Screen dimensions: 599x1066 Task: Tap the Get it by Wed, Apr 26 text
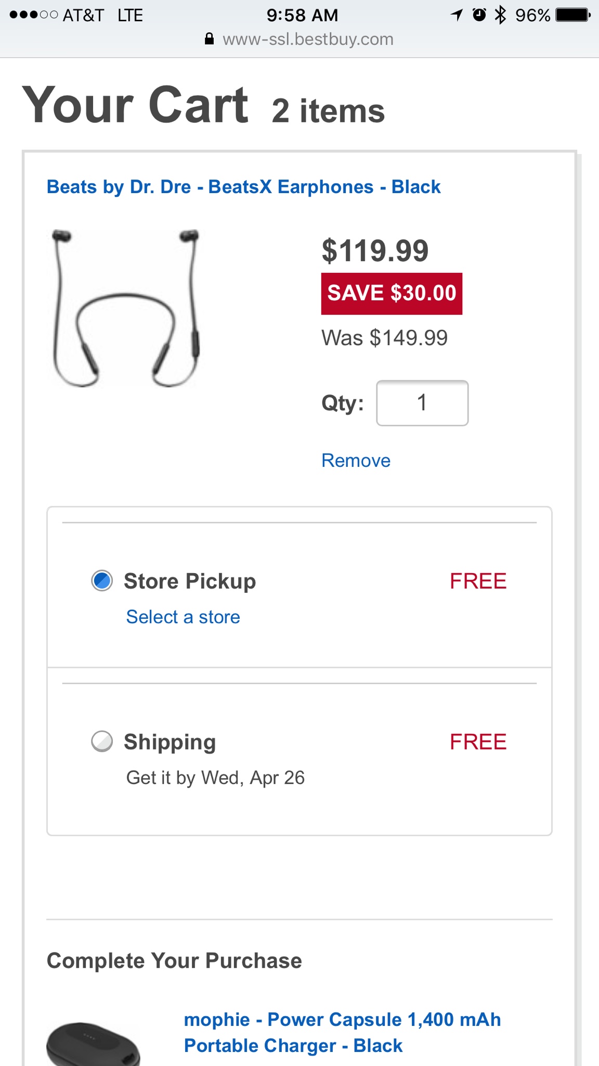point(215,778)
